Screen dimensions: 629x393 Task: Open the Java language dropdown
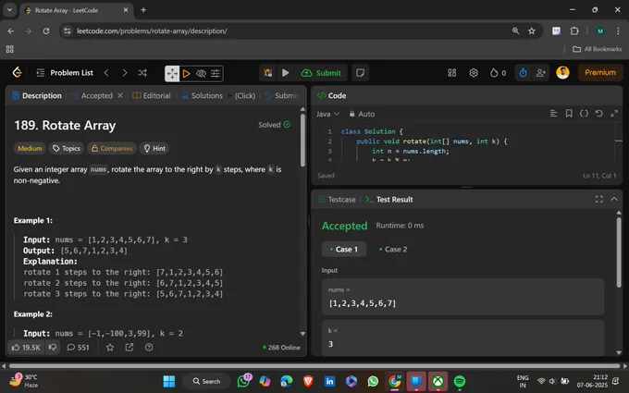327,114
